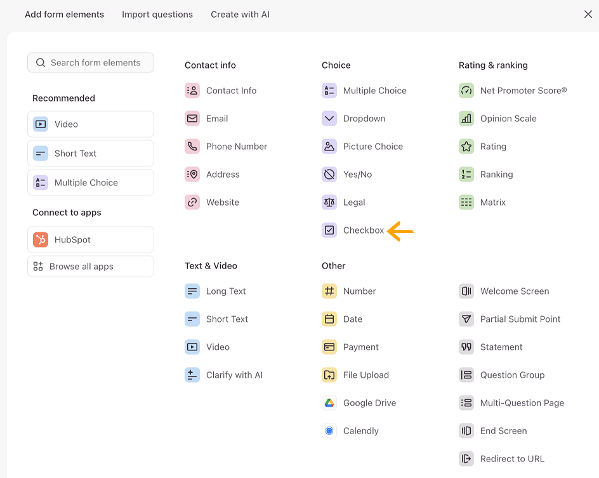Image resolution: width=599 pixels, height=478 pixels.
Task: Click the End Screen label
Action: 503,430
